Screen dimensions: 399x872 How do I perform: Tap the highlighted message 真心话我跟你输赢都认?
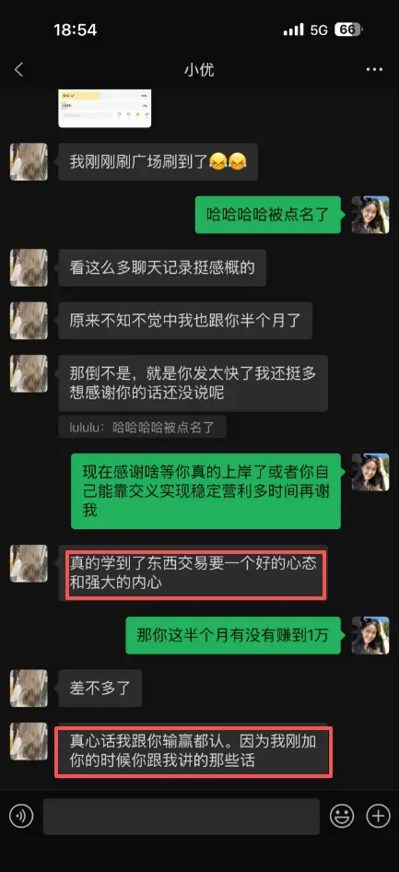[193, 750]
